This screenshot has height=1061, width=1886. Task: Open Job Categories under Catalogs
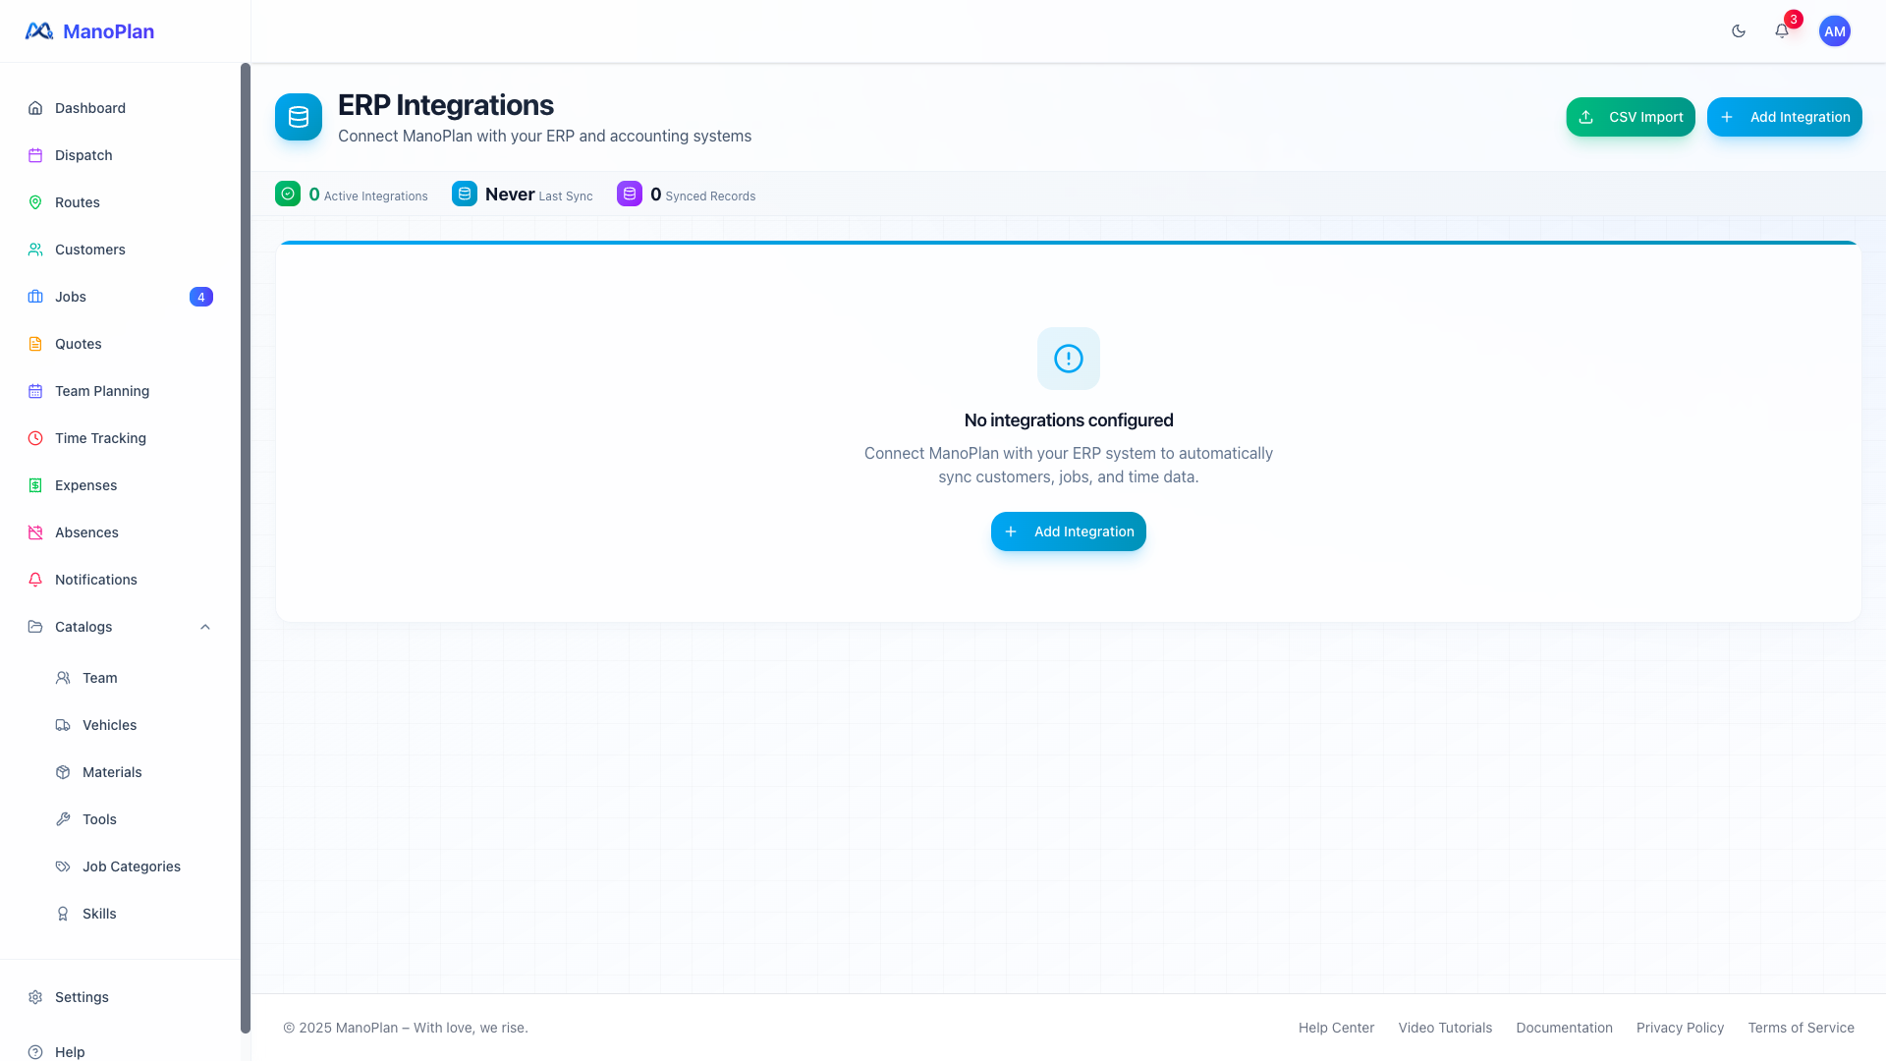[132, 866]
